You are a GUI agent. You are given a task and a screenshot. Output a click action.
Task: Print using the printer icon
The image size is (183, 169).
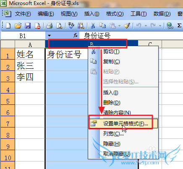(x=49, y=26)
